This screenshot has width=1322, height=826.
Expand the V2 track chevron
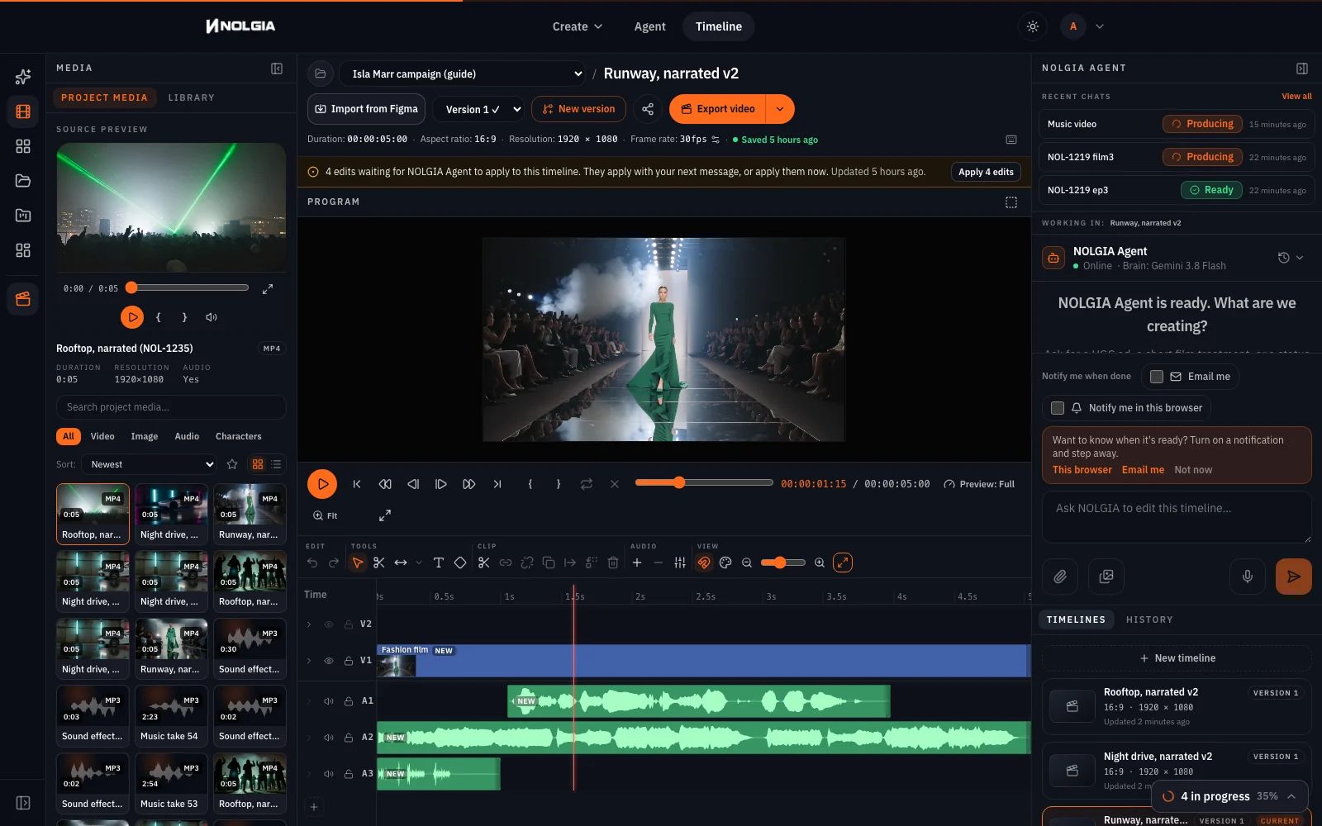coord(309,624)
